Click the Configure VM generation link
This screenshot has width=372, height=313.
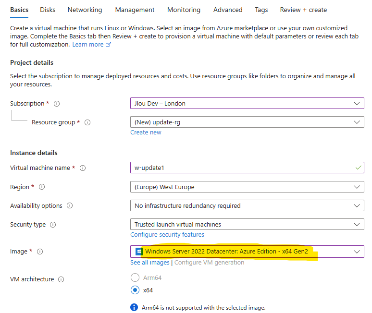(x=209, y=263)
